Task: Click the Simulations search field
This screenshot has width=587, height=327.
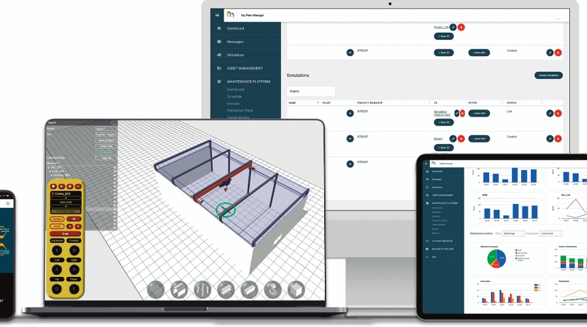Action: pos(311,91)
